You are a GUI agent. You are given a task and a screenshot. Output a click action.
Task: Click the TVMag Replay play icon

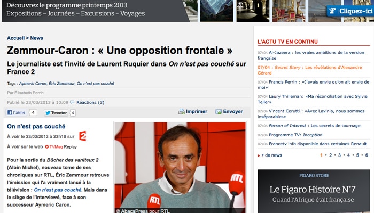click(x=47, y=146)
